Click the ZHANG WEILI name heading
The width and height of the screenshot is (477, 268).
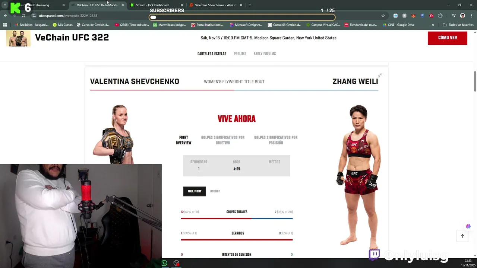point(355,82)
